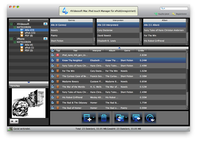Toggle the select-all checkbox in table header
The height and width of the screenshot is (141, 197).
[53, 50]
